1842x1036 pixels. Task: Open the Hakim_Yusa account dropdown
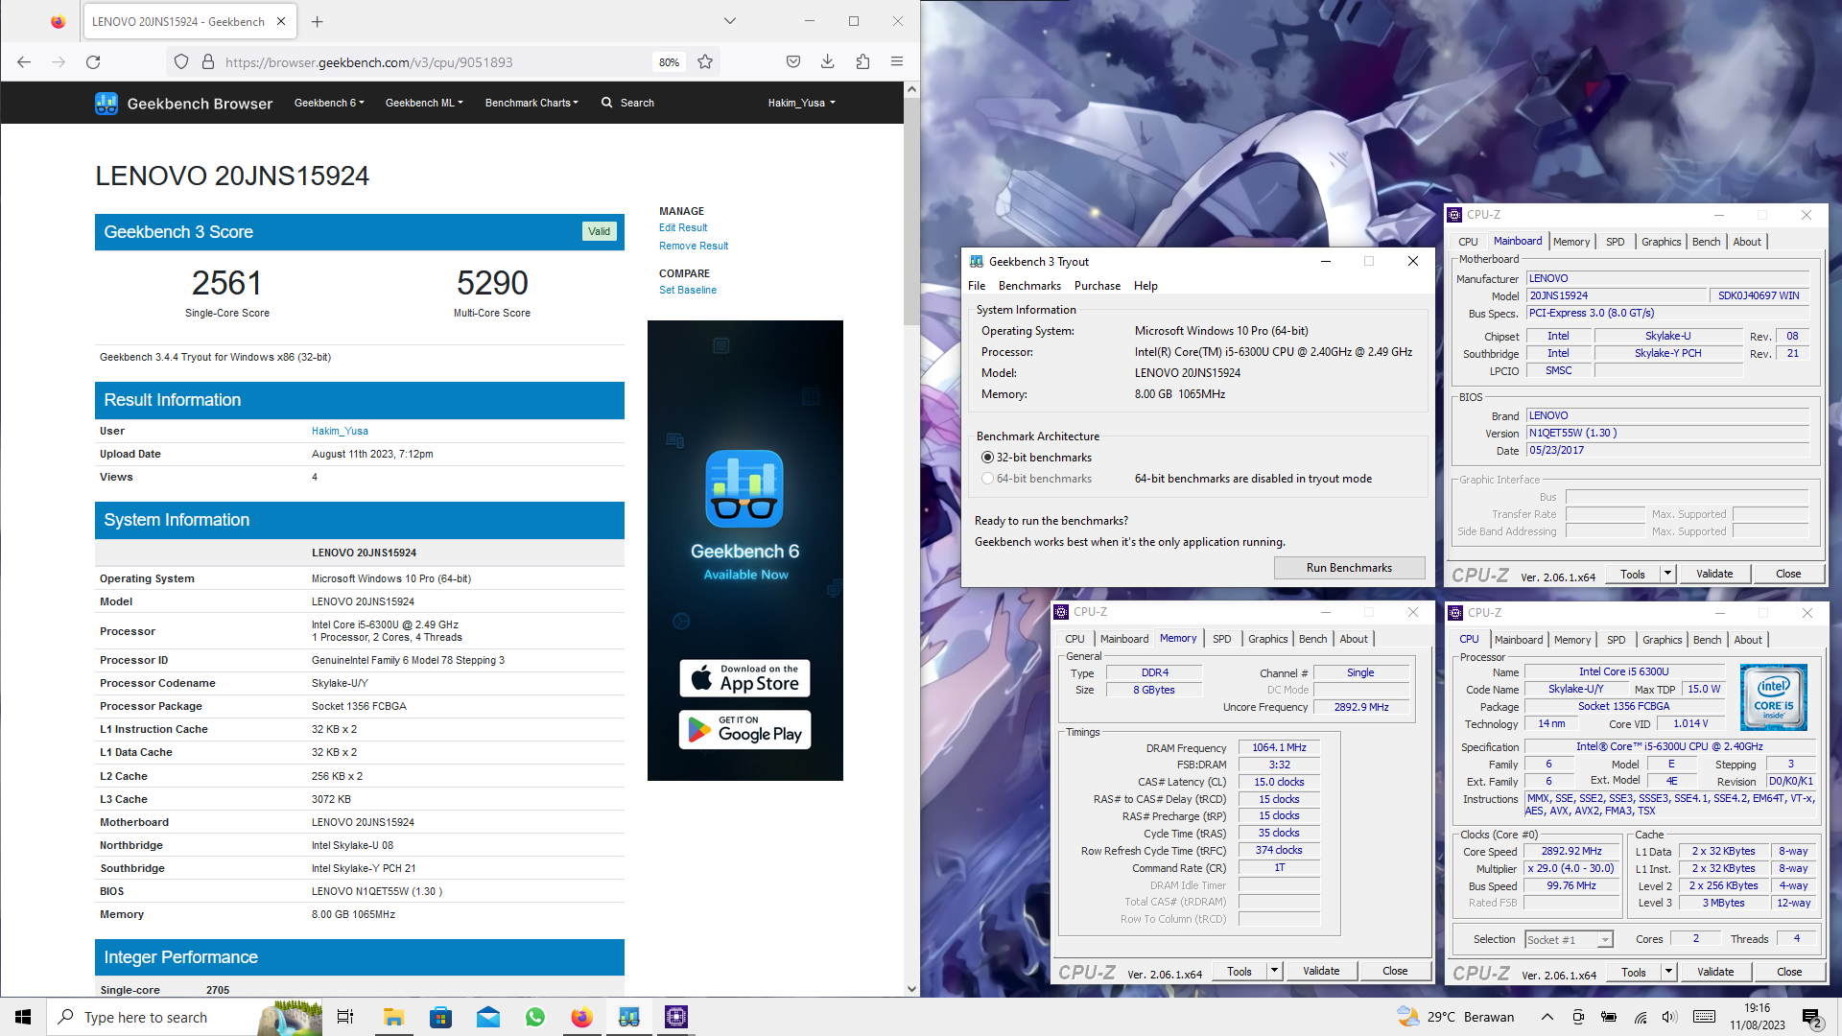coord(801,103)
